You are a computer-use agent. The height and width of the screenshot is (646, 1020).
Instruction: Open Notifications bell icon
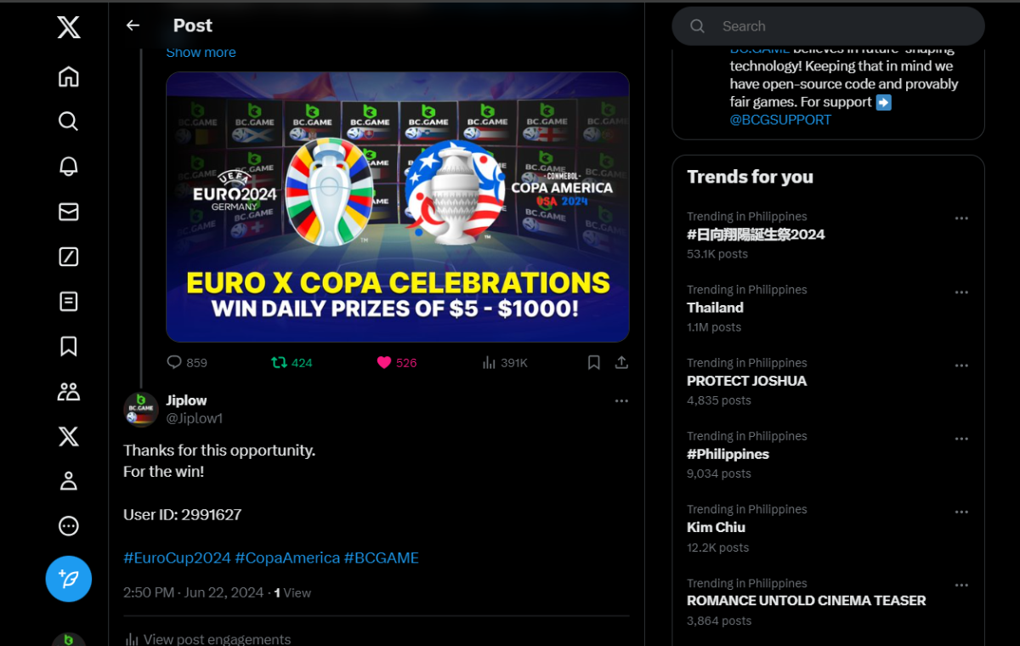69,166
